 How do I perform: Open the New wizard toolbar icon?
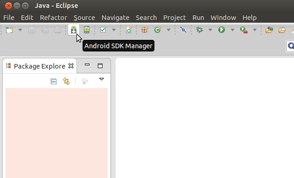coord(9,30)
